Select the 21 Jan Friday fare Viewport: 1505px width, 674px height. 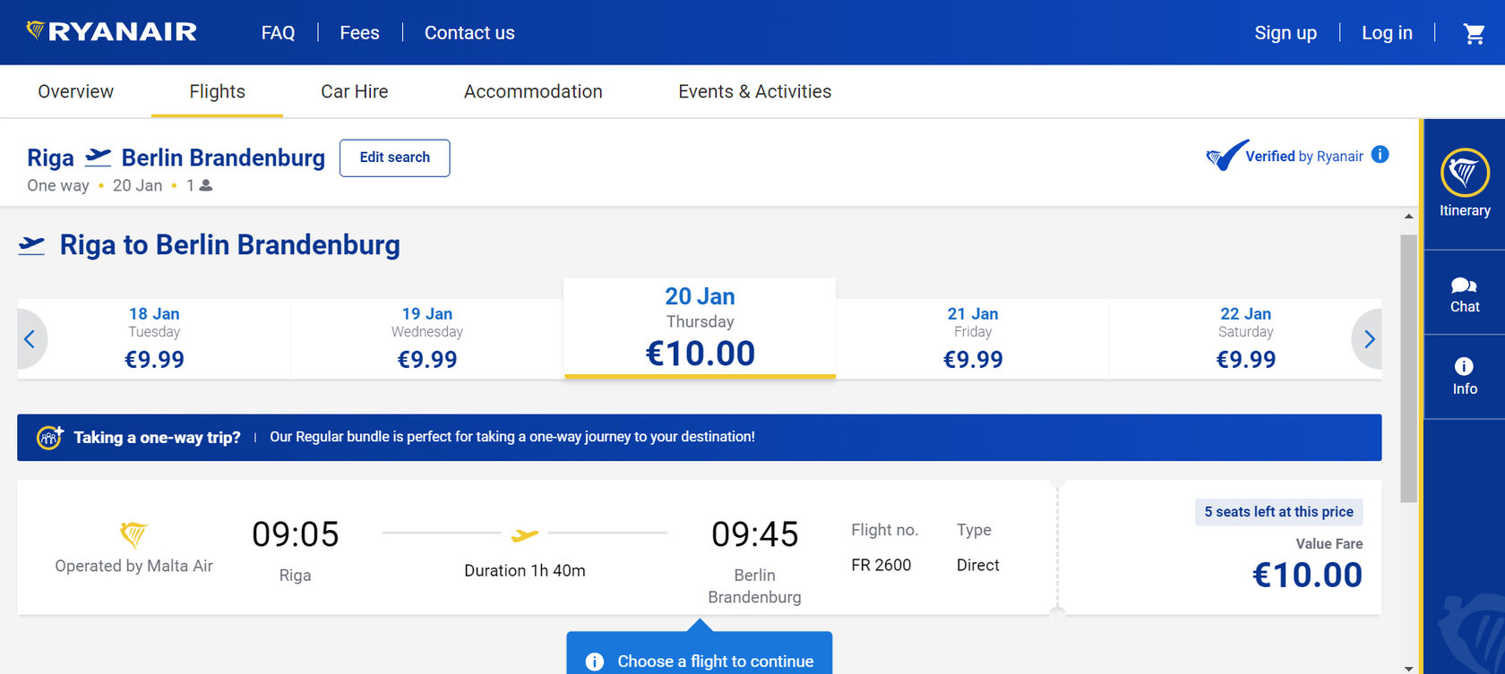click(973, 338)
